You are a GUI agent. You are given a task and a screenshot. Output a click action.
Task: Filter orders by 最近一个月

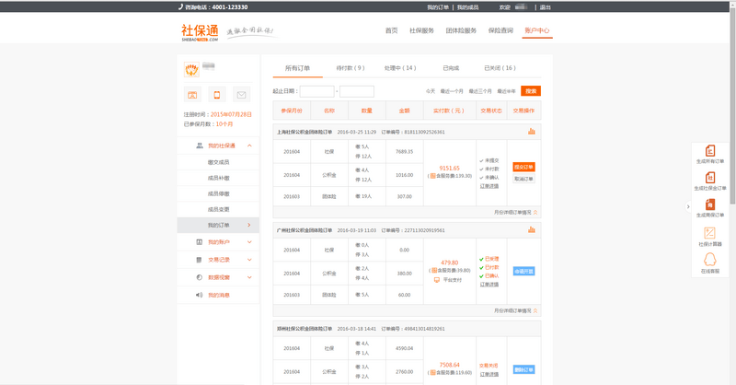click(x=452, y=91)
